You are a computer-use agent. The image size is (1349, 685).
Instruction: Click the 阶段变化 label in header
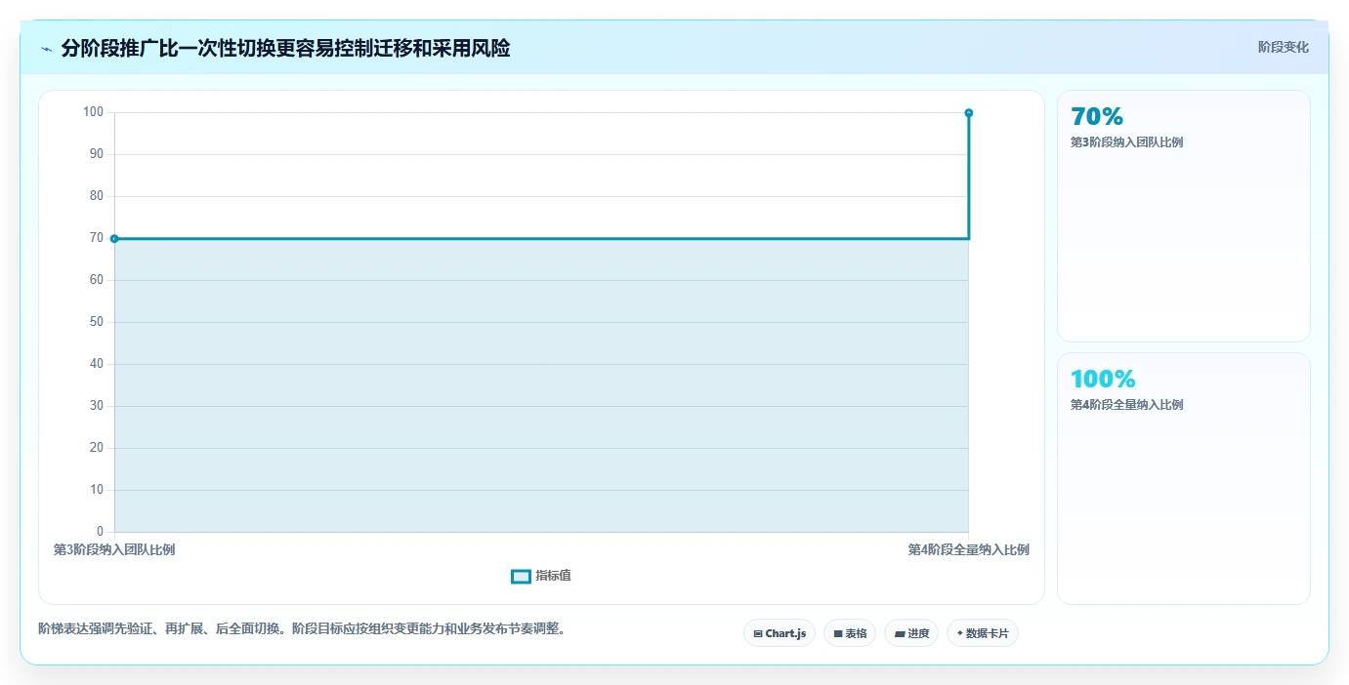pos(1283,47)
